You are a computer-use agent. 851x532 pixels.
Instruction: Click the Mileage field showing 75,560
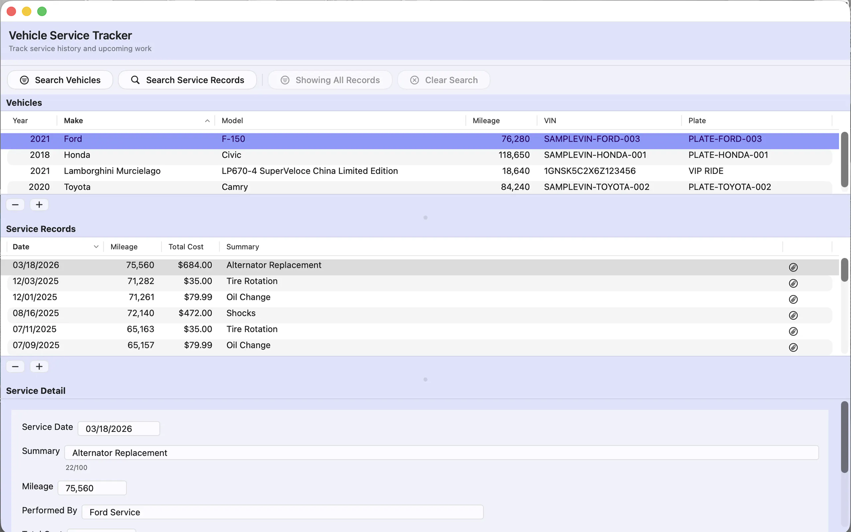pos(92,488)
